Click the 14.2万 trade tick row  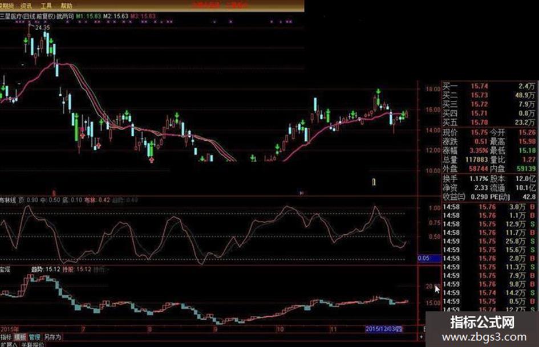(x=489, y=293)
